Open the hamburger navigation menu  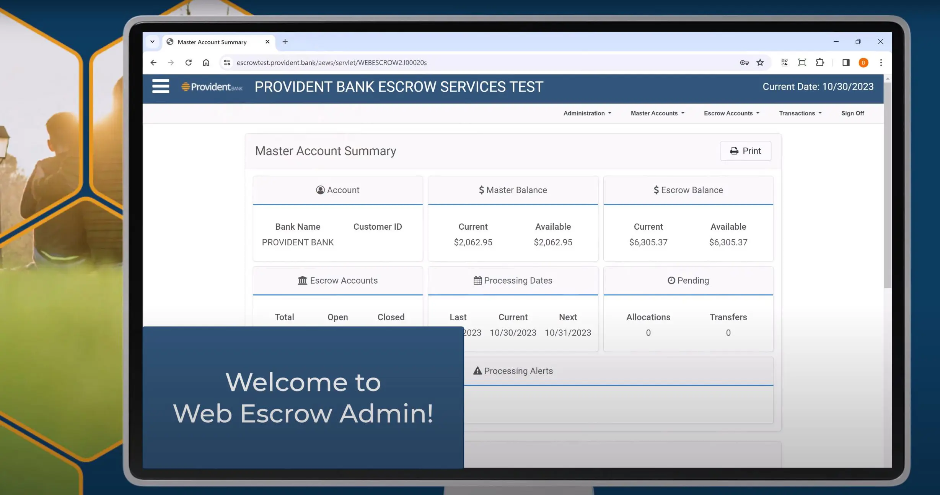(161, 86)
